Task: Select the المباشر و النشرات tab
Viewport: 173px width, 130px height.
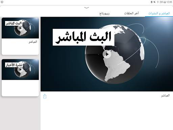Action: [x=159, y=13]
